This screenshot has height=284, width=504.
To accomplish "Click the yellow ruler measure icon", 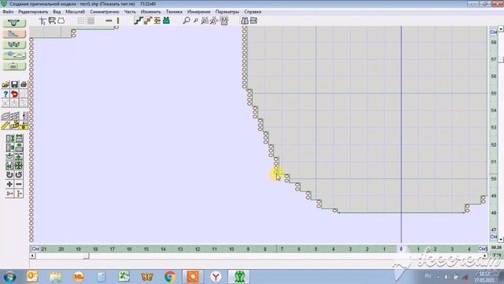I will (6, 126).
